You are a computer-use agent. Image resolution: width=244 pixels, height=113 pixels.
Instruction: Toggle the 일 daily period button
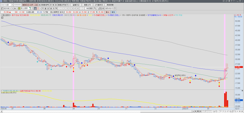pyautogui.click(x=35, y=8)
